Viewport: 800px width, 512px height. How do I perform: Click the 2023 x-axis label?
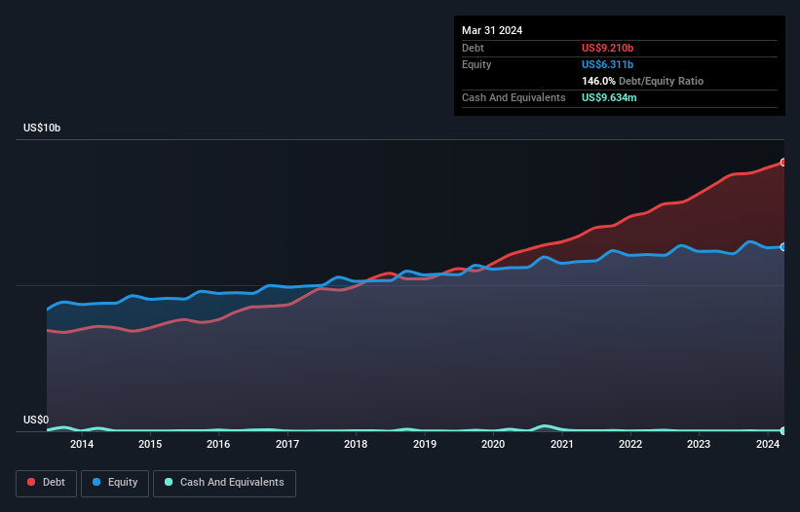(x=699, y=444)
